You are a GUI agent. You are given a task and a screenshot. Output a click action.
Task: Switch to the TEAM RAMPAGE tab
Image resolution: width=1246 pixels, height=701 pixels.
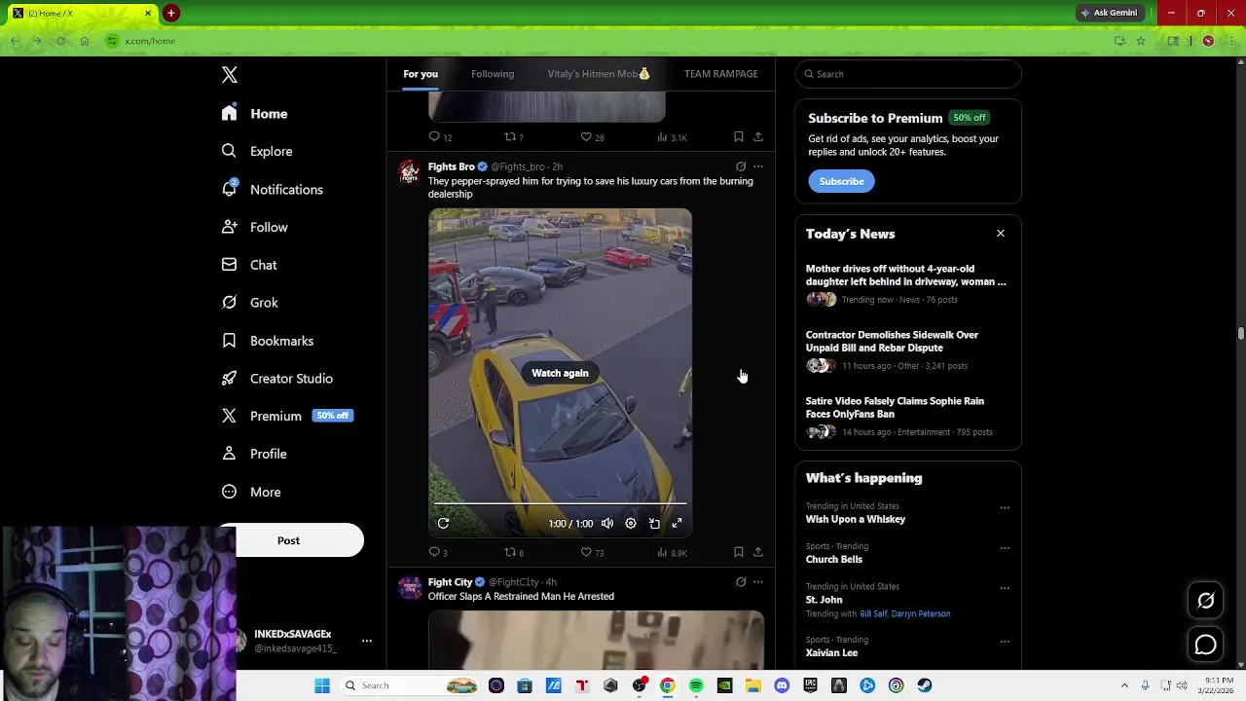[720, 74]
